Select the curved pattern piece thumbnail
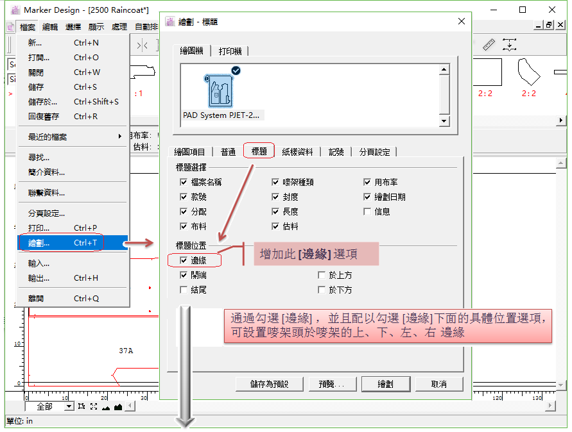Screen dimensions: 572x432 528,72
